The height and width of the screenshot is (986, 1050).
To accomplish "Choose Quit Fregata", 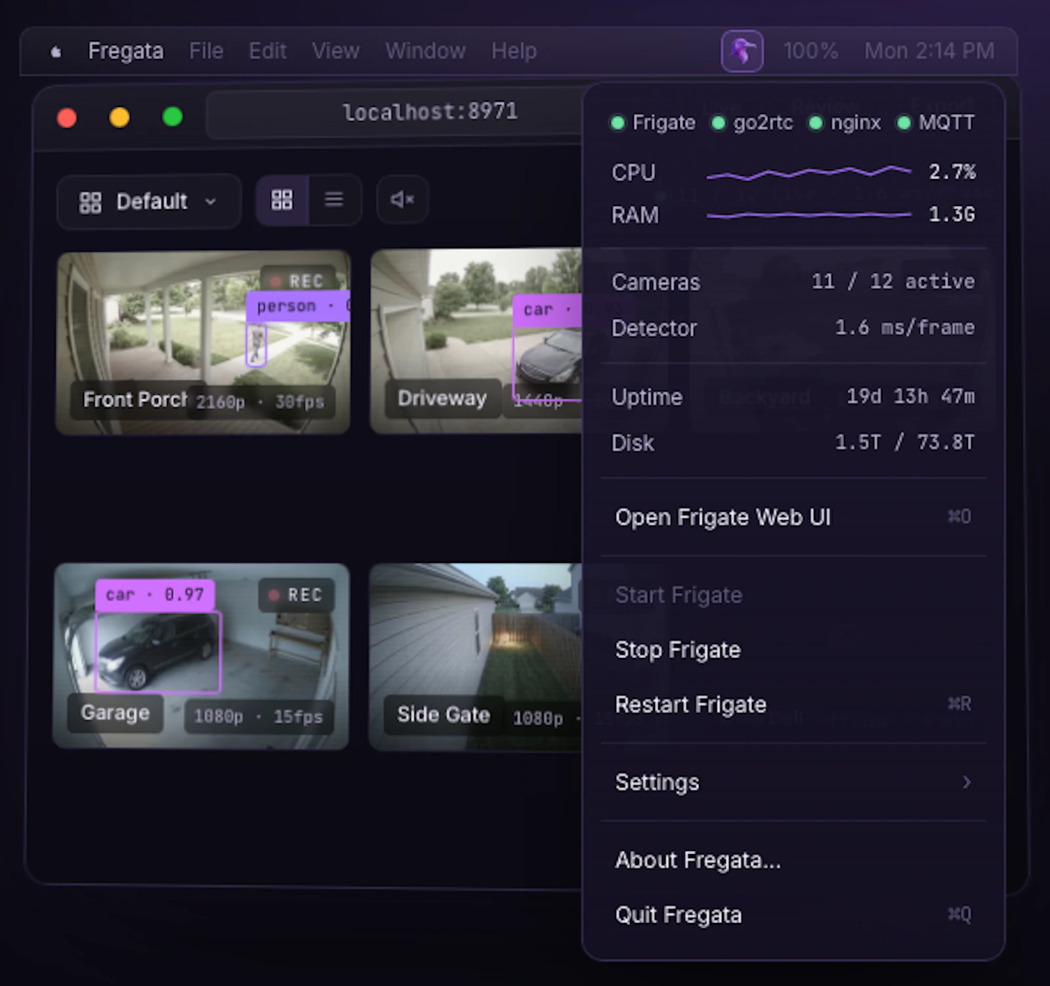I will point(793,914).
